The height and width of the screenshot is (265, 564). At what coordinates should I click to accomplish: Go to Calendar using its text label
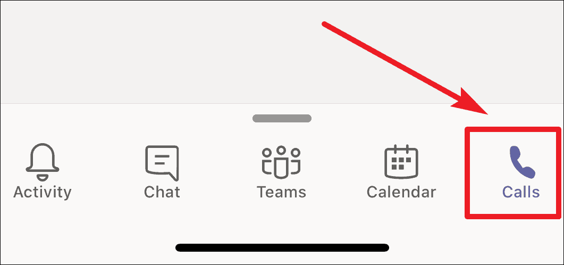pyautogui.click(x=401, y=192)
